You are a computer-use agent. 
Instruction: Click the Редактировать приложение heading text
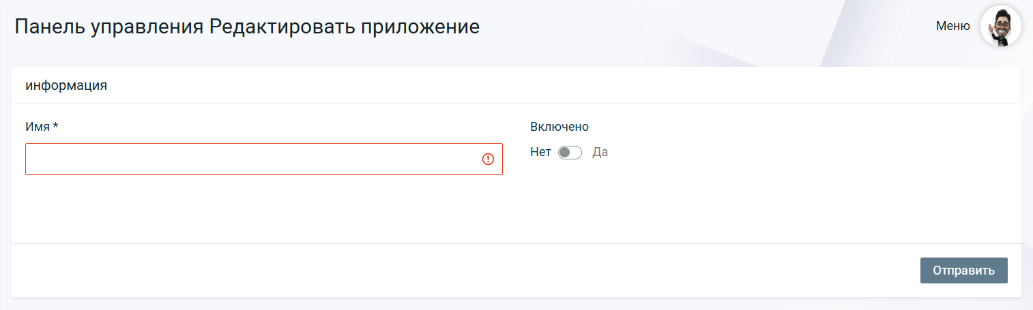pyautogui.click(x=345, y=27)
